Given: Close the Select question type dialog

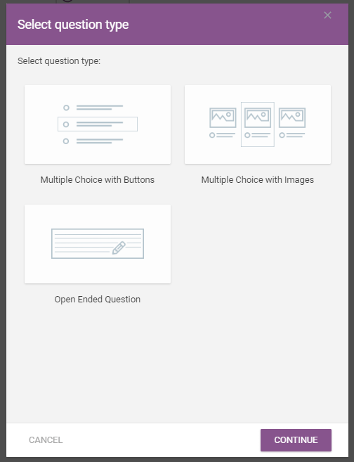Looking at the screenshot, I should 327,15.
